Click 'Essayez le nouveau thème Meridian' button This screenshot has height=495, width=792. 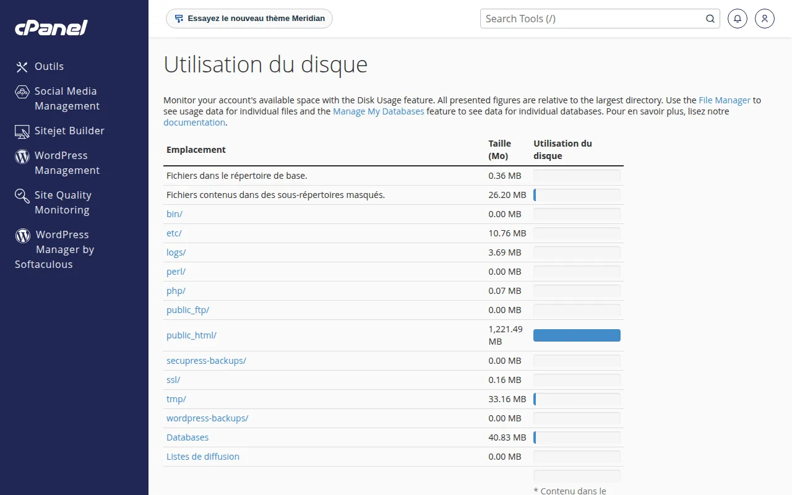(x=249, y=19)
